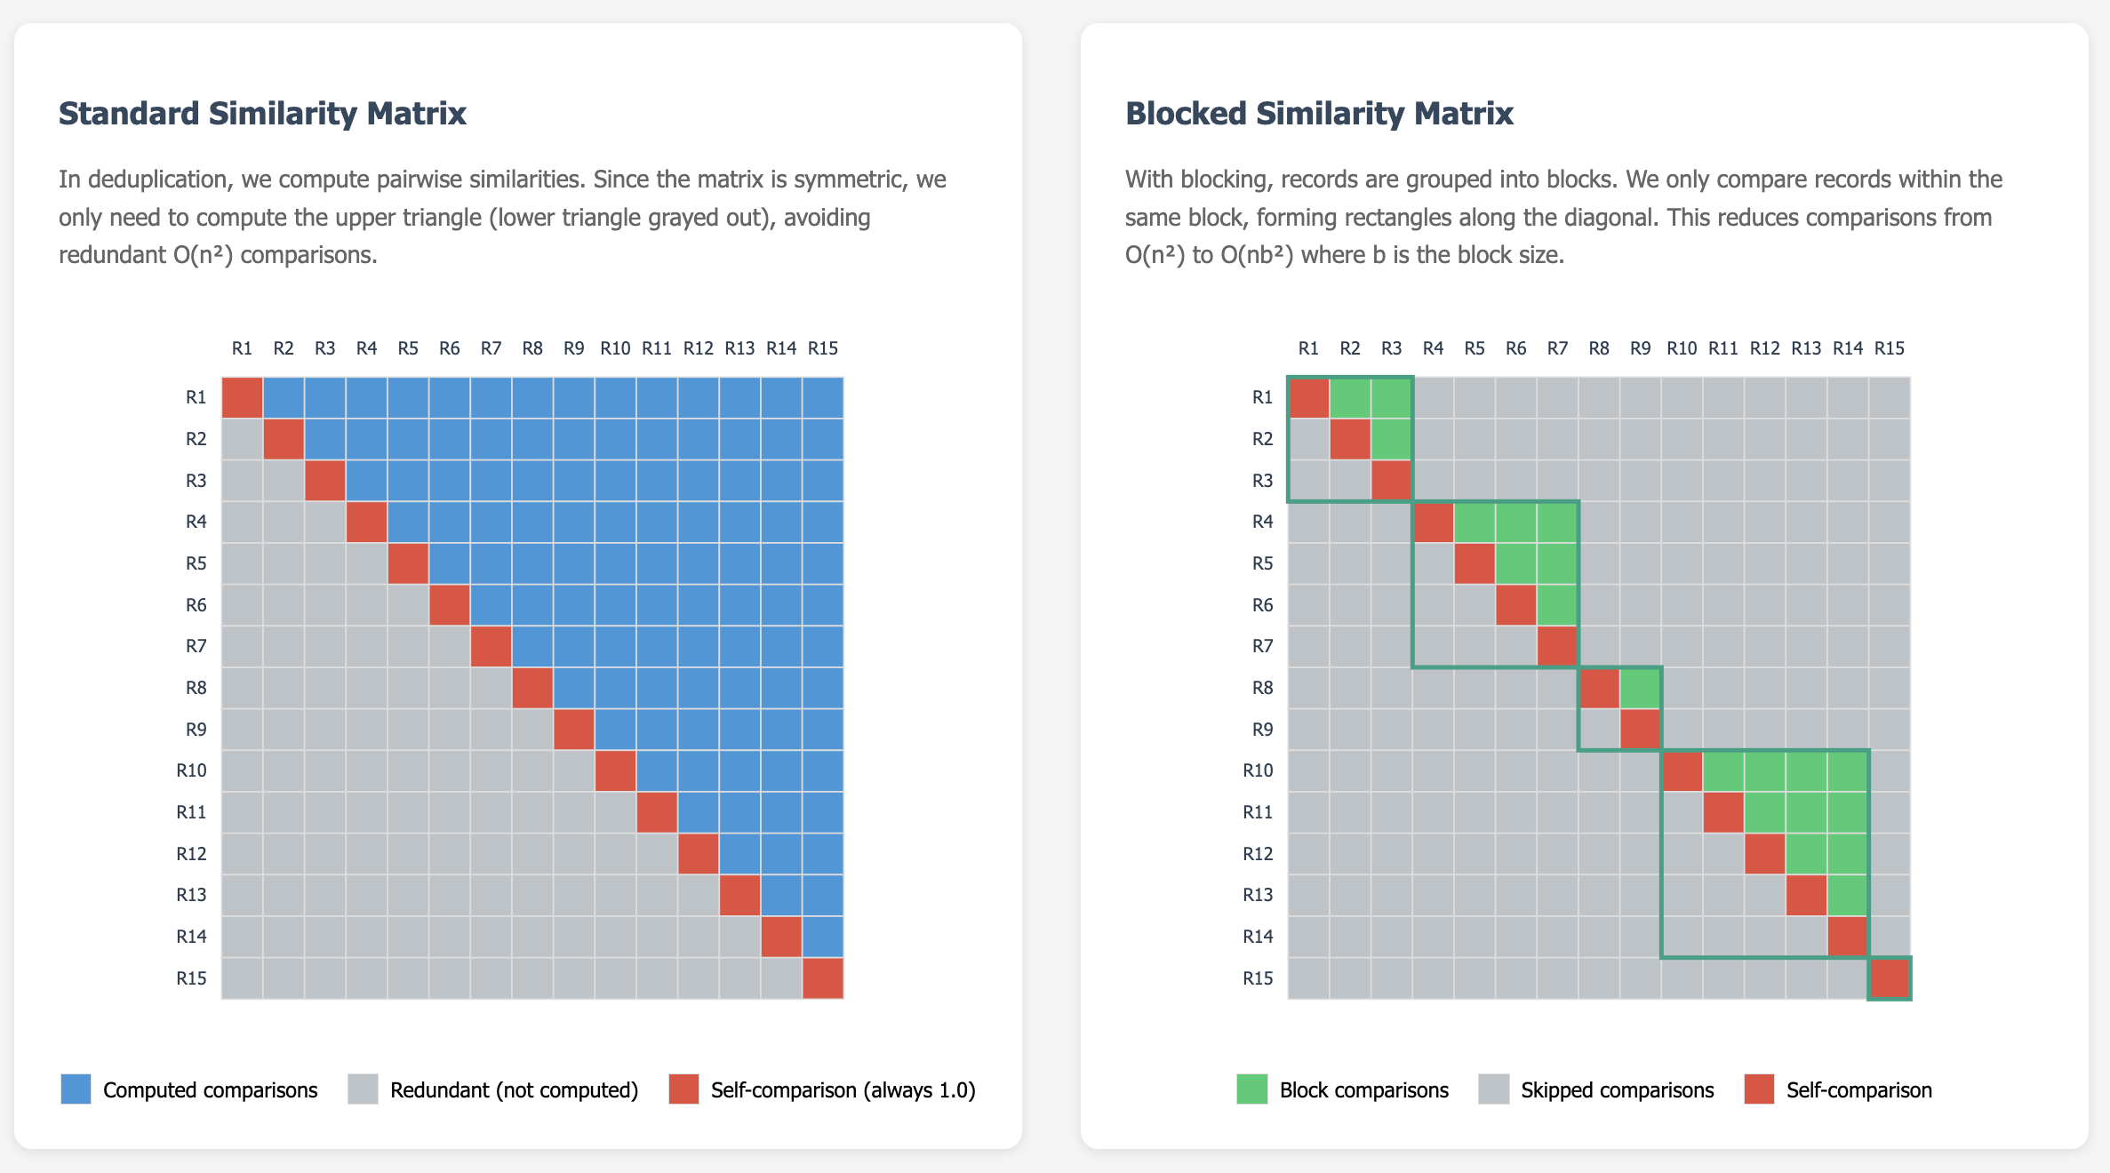
Task: Click the R15 self-comparison cell in Blocked matrix
Action: click(1890, 978)
